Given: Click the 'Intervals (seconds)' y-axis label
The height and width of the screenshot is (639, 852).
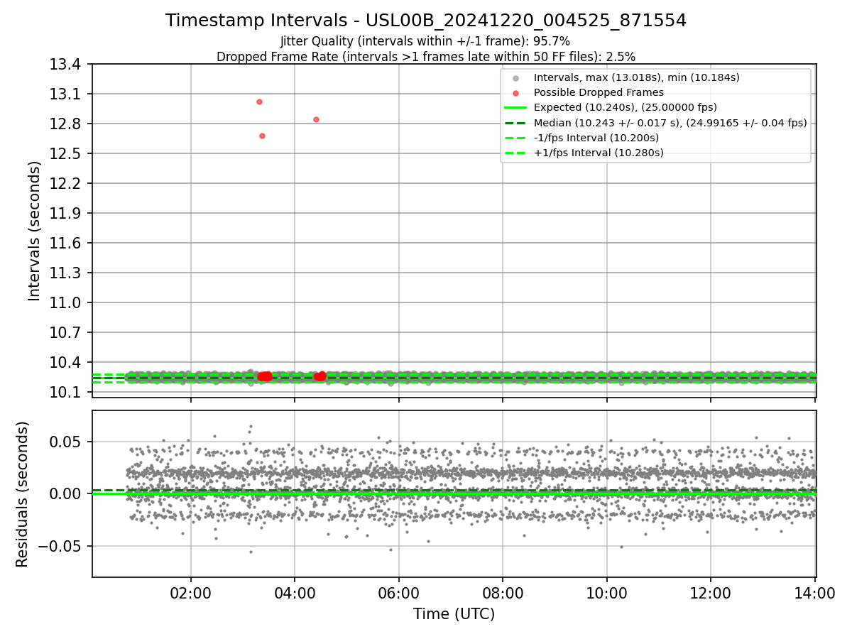Looking at the screenshot, I should click(x=35, y=231).
